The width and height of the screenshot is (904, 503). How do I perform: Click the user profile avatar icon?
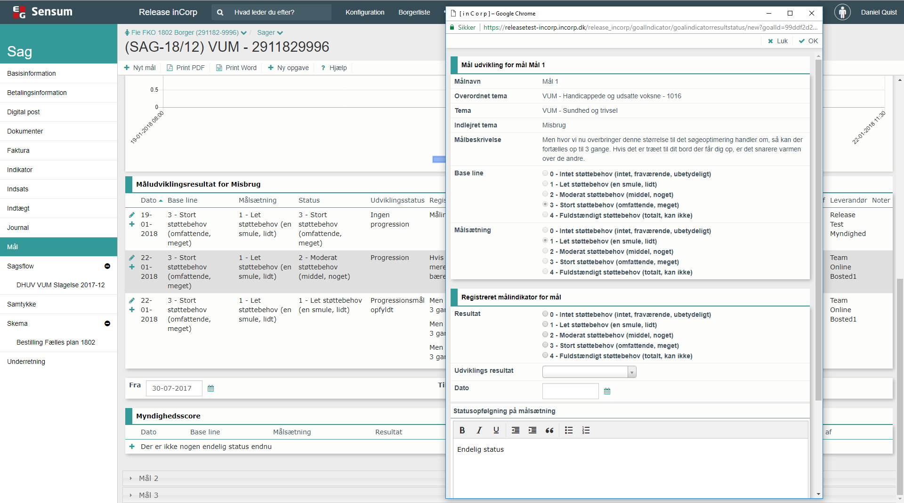[x=842, y=12]
